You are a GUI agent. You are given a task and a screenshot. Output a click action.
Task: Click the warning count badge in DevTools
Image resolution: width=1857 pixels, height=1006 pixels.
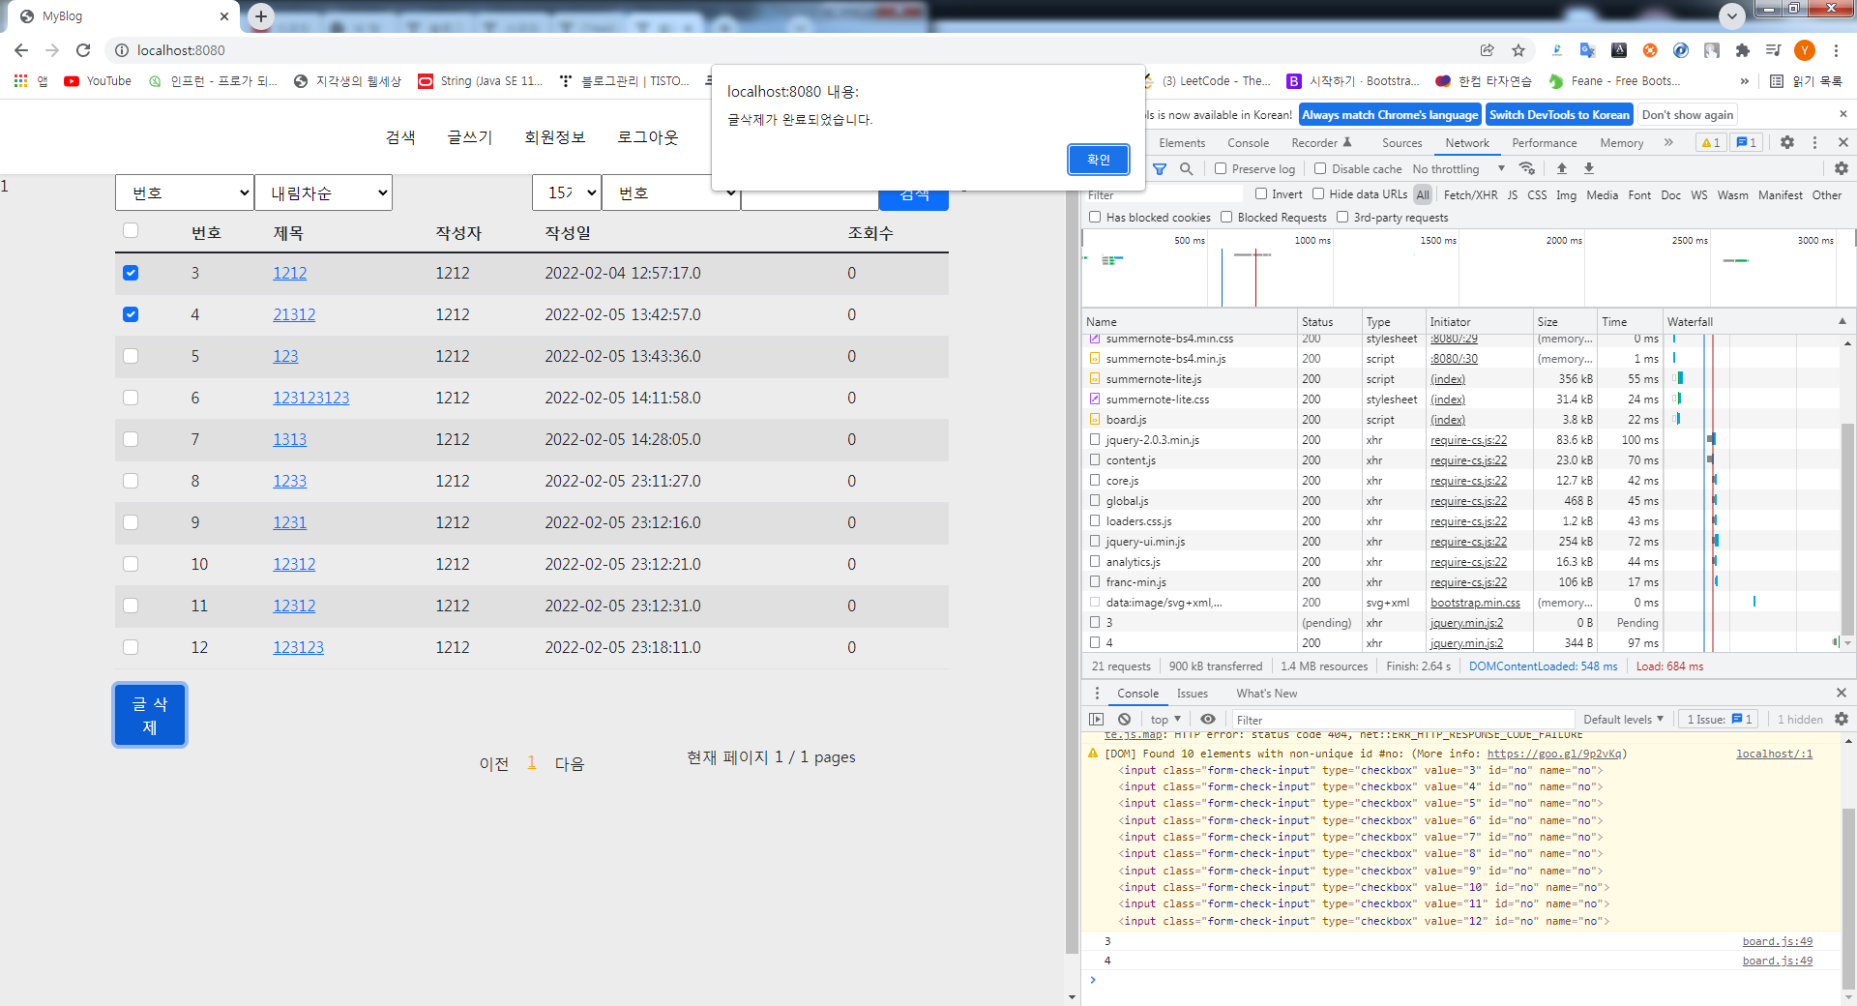pos(1711,142)
